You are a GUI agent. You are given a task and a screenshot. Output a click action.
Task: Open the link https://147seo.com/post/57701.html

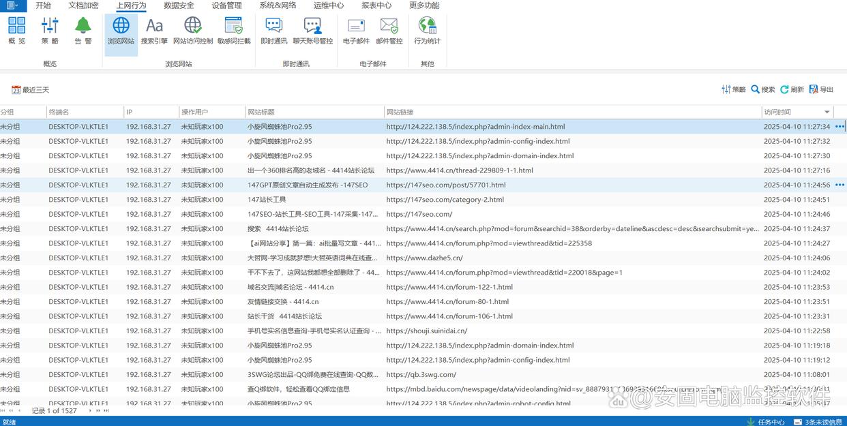tap(446, 185)
